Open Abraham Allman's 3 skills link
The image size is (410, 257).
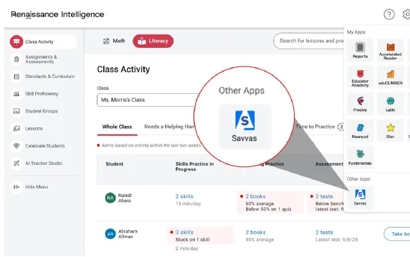pos(184,232)
